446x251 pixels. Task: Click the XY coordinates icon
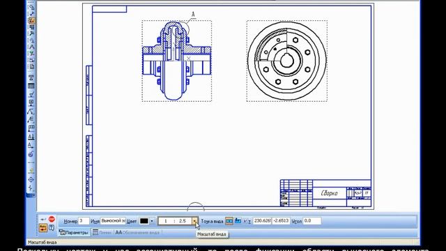tap(247, 221)
